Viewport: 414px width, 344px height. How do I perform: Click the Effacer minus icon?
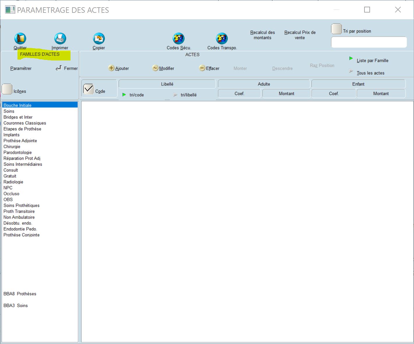(202, 68)
